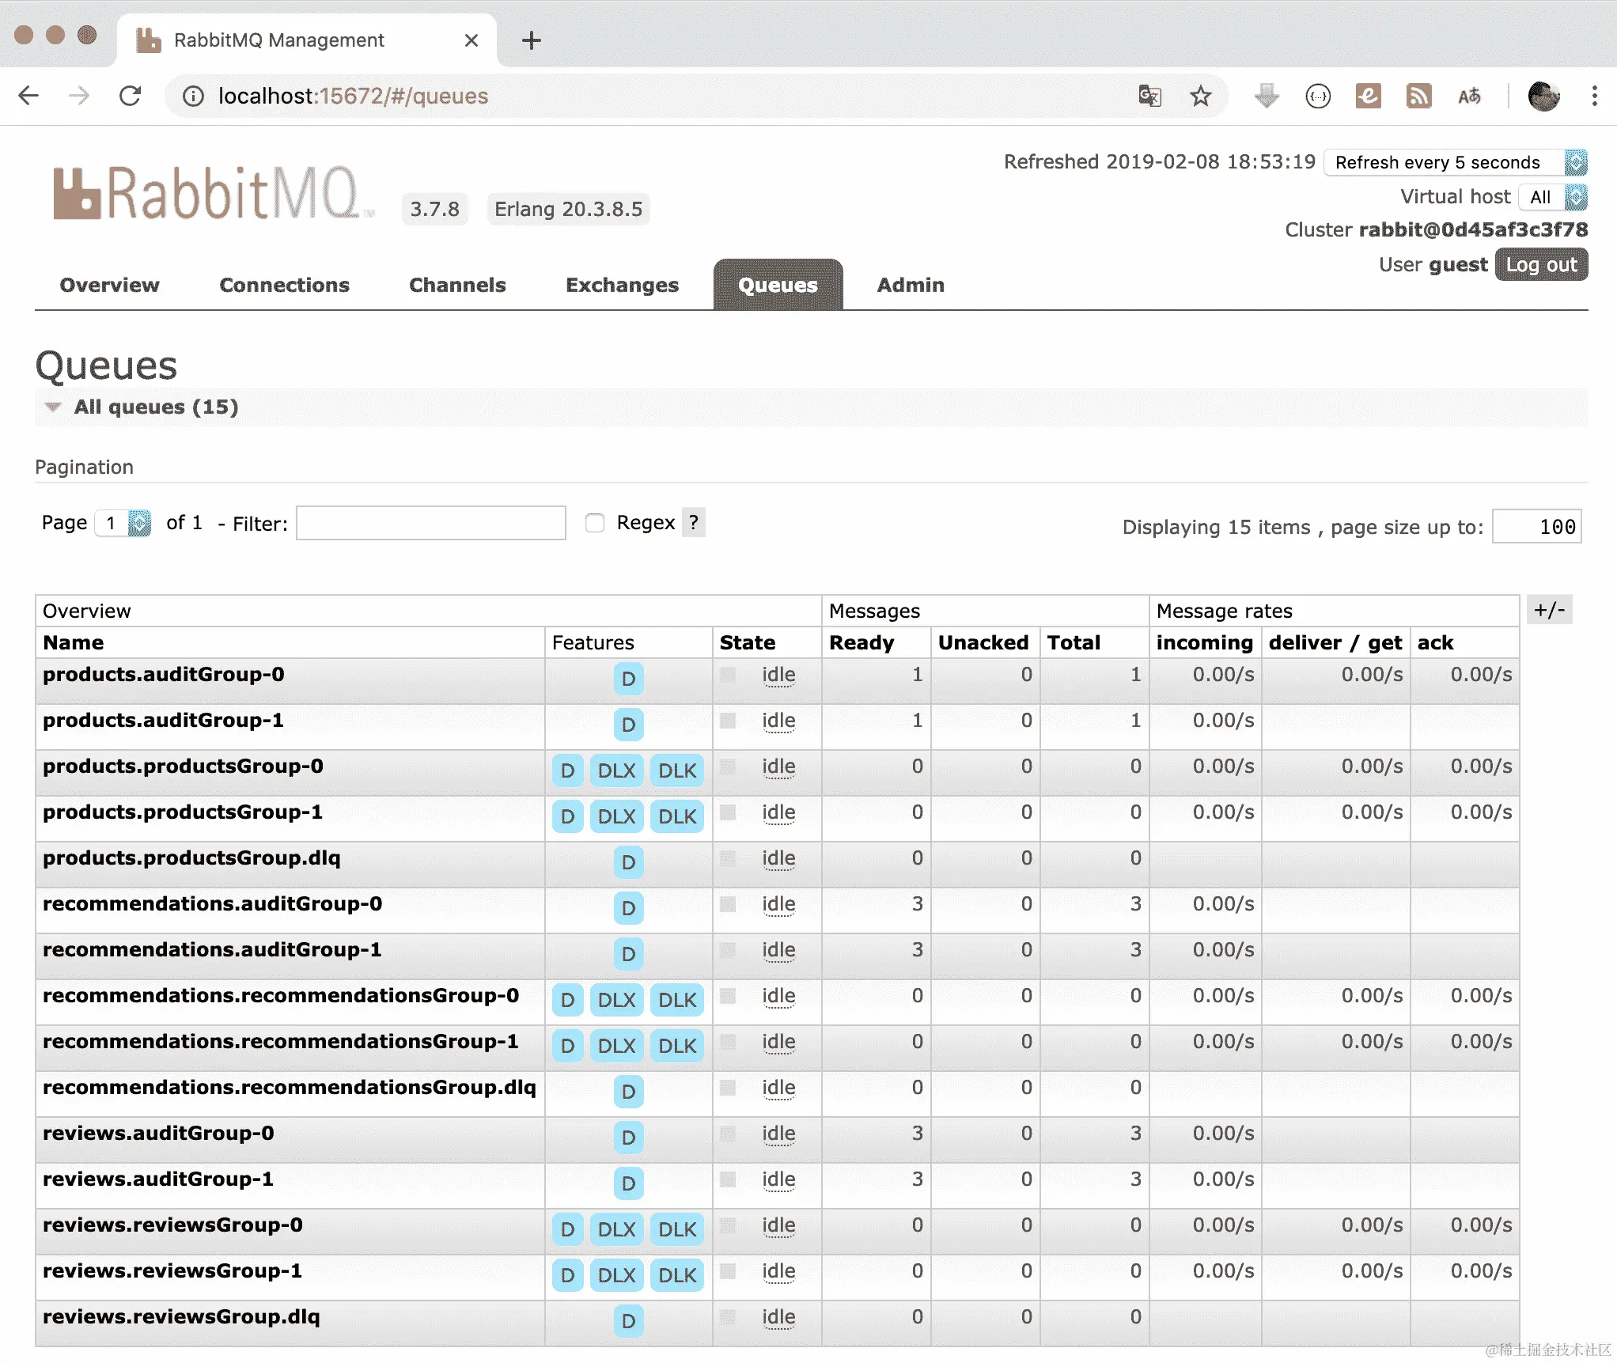Click the browser reload page icon

coord(131,96)
